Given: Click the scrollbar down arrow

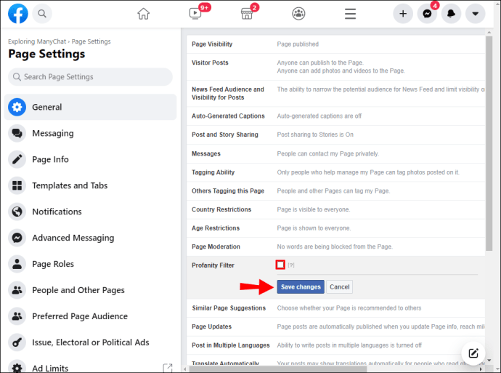Looking at the screenshot, I should (x=489, y=361).
